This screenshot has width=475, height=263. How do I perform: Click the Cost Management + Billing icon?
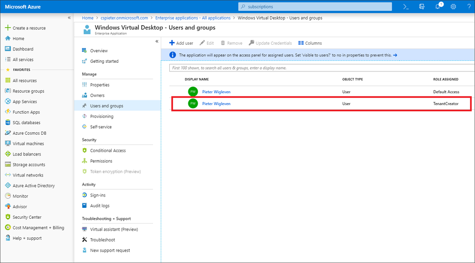tap(8, 227)
